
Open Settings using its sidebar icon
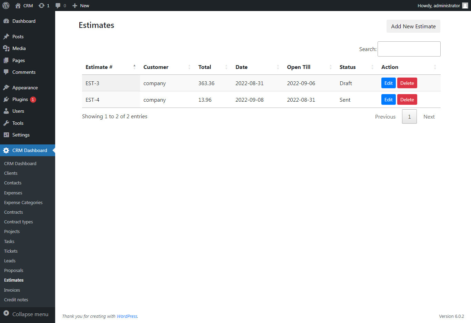click(7, 135)
